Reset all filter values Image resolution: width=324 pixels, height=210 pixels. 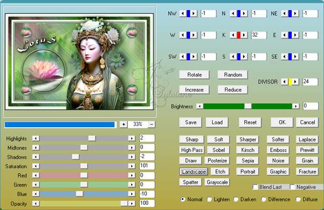tap(250, 122)
